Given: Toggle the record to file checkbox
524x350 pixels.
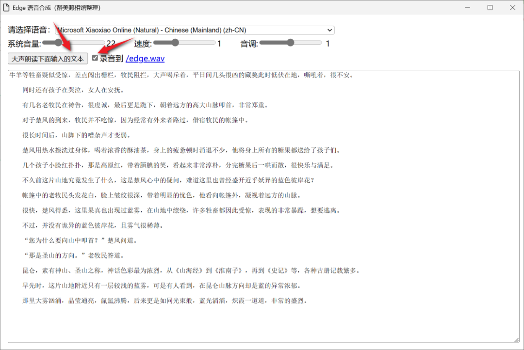Looking at the screenshot, I should [95, 58].
